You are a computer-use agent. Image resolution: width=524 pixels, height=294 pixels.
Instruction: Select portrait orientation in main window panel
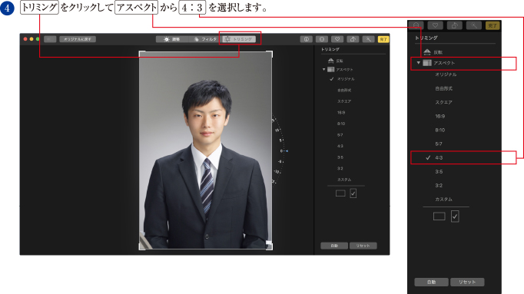point(353,193)
